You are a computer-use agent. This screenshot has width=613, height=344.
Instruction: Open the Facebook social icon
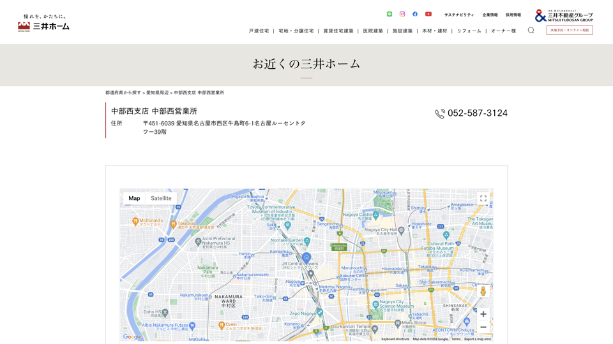(x=415, y=14)
